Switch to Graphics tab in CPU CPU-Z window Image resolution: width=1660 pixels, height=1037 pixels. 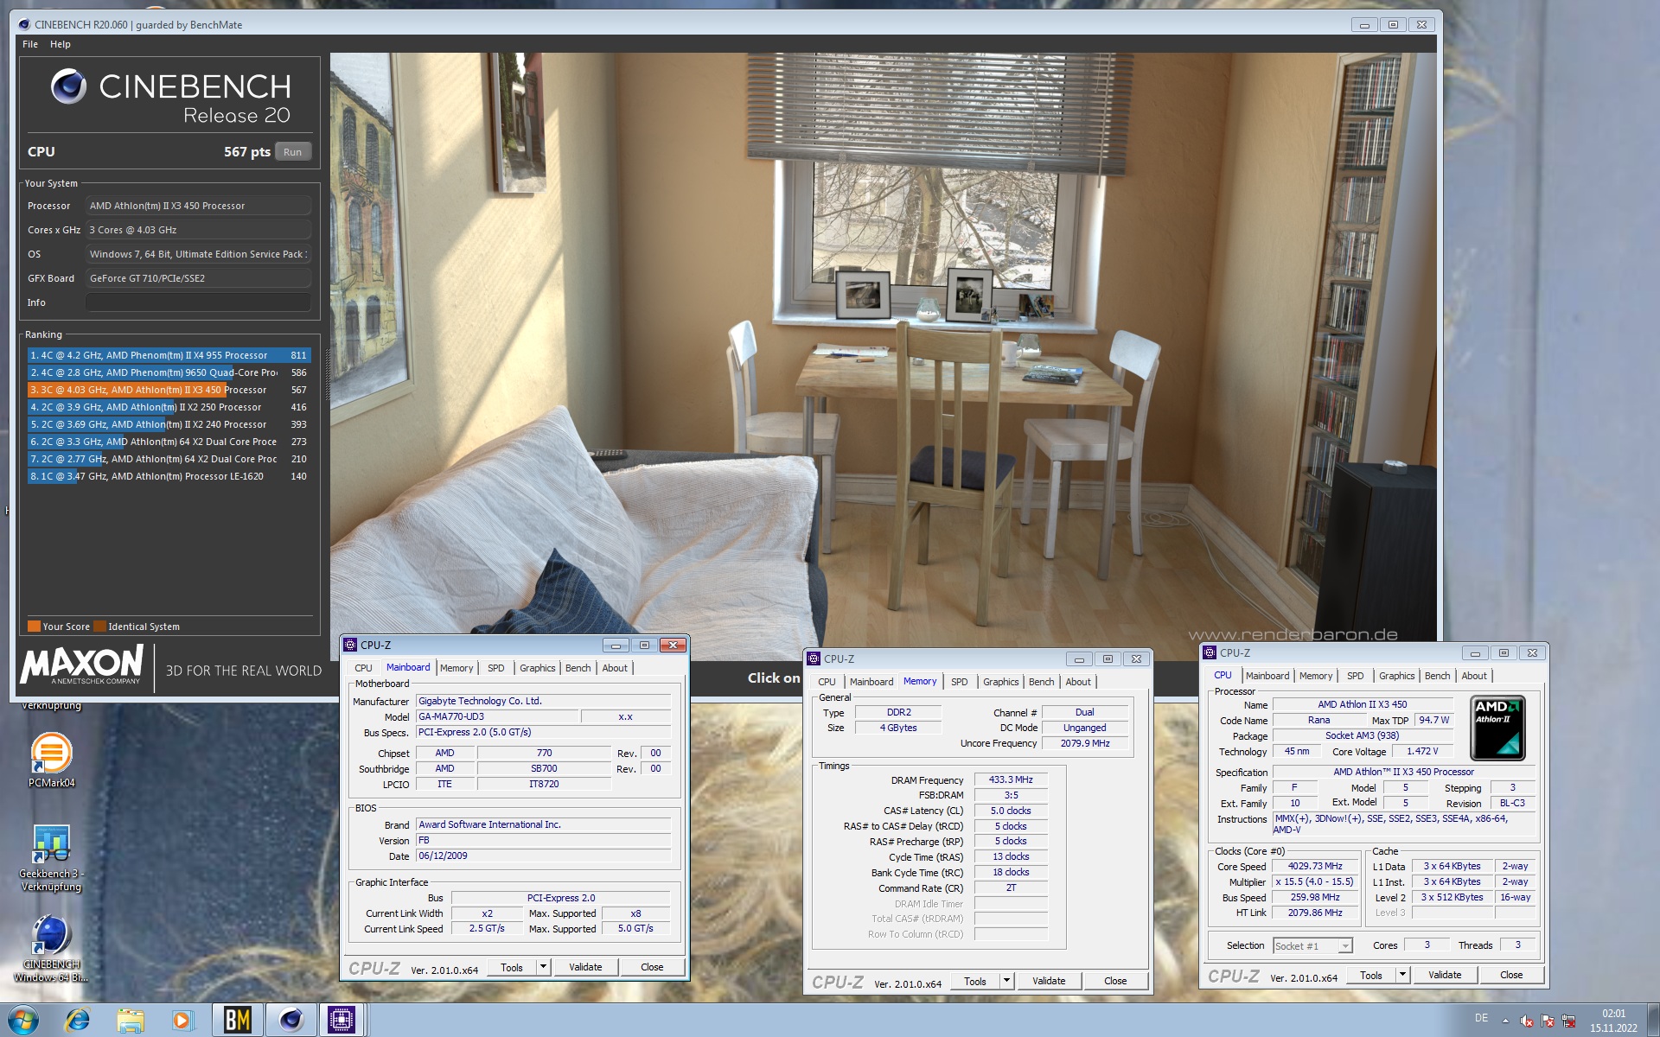point(1396,676)
